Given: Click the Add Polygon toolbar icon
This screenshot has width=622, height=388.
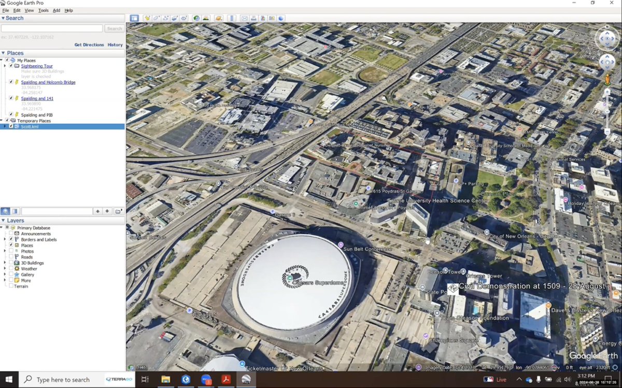Looking at the screenshot, I should click(x=157, y=18).
